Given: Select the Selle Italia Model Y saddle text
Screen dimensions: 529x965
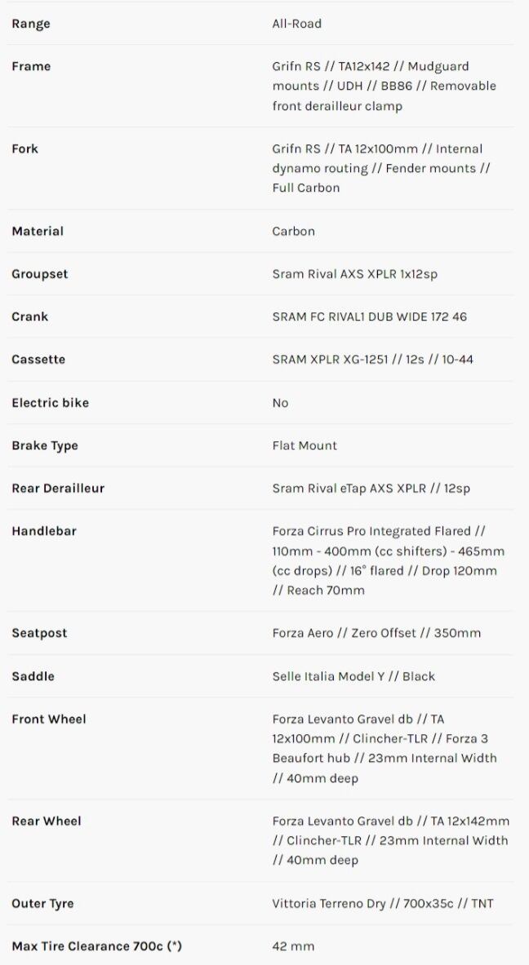Looking at the screenshot, I should pyautogui.click(x=353, y=676).
